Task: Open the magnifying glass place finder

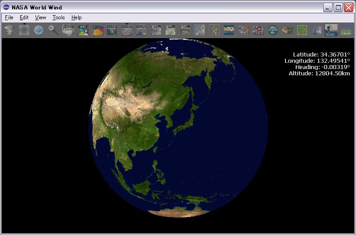Action: (x=53, y=30)
